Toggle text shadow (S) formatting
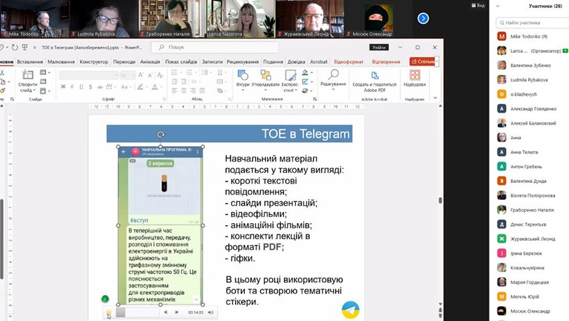The width and height of the screenshot is (569, 321). [90, 87]
